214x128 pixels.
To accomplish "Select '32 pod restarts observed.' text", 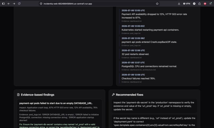I will 135,54.
